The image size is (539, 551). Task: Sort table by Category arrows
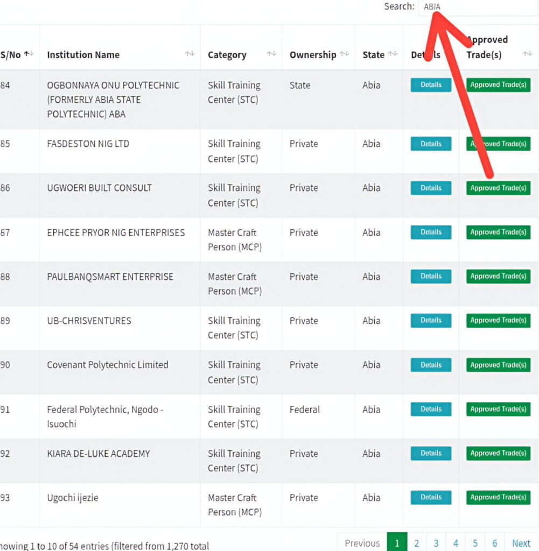coord(271,54)
